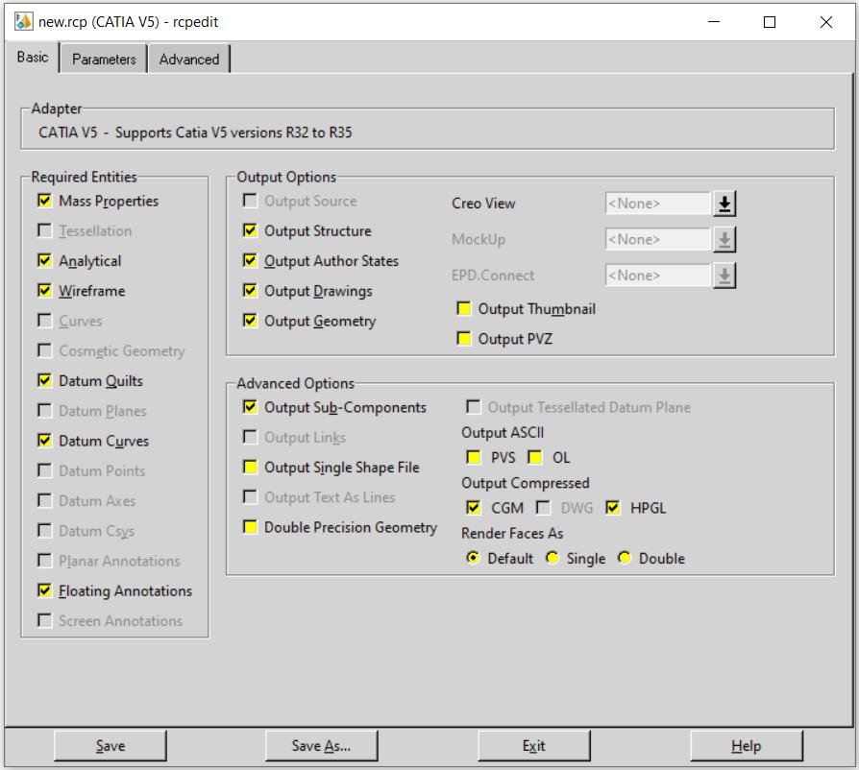Image resolution: width=859 pixels, height=770 pixels.
Task: Check the PVS ASCII output box
Action: [474, 458]
